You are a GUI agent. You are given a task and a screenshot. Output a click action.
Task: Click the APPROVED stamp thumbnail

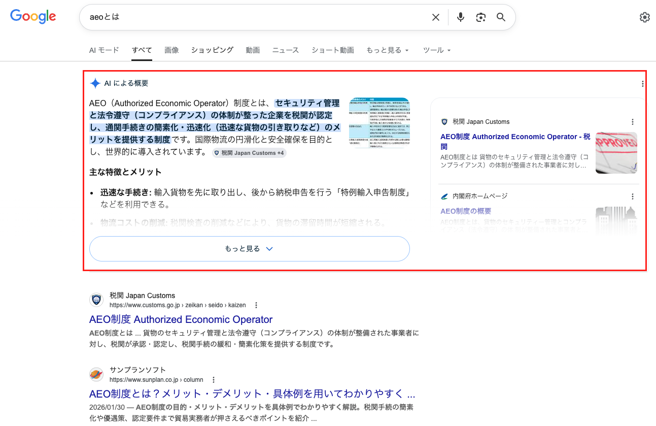pyautogui.click(x=616, y=153)
